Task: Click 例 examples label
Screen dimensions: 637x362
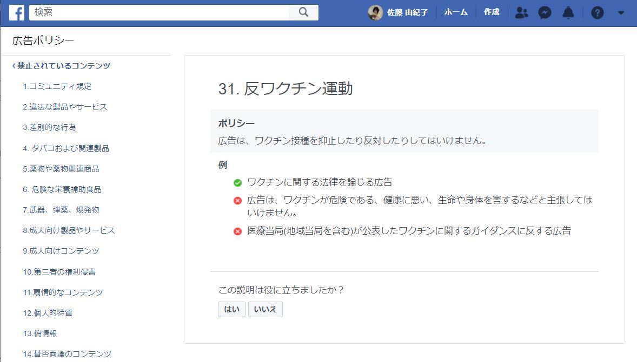Action: 223,165
